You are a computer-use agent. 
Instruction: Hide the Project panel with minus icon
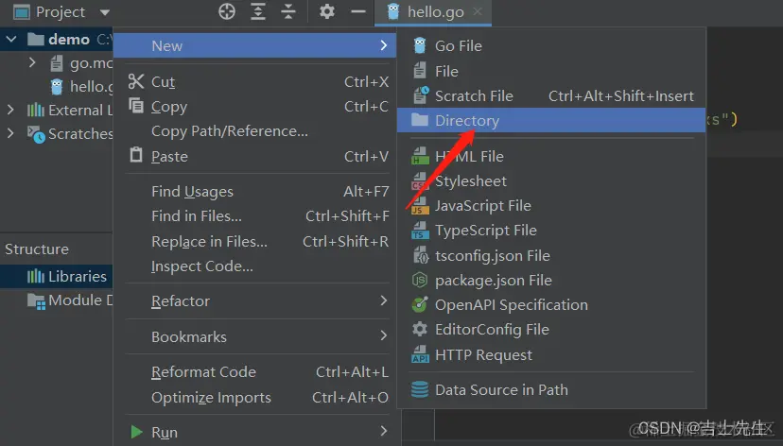358,11
